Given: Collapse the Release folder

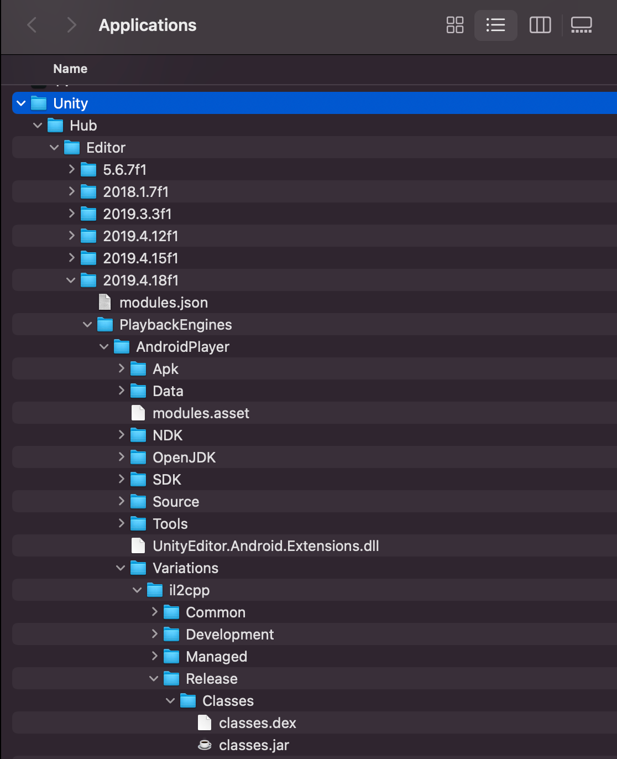Looking at the screenshot, I should 154,679.
